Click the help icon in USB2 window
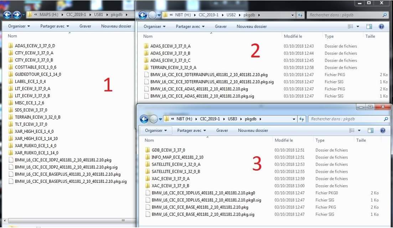This screenshot has width=393, height=228. coord(381,26)
